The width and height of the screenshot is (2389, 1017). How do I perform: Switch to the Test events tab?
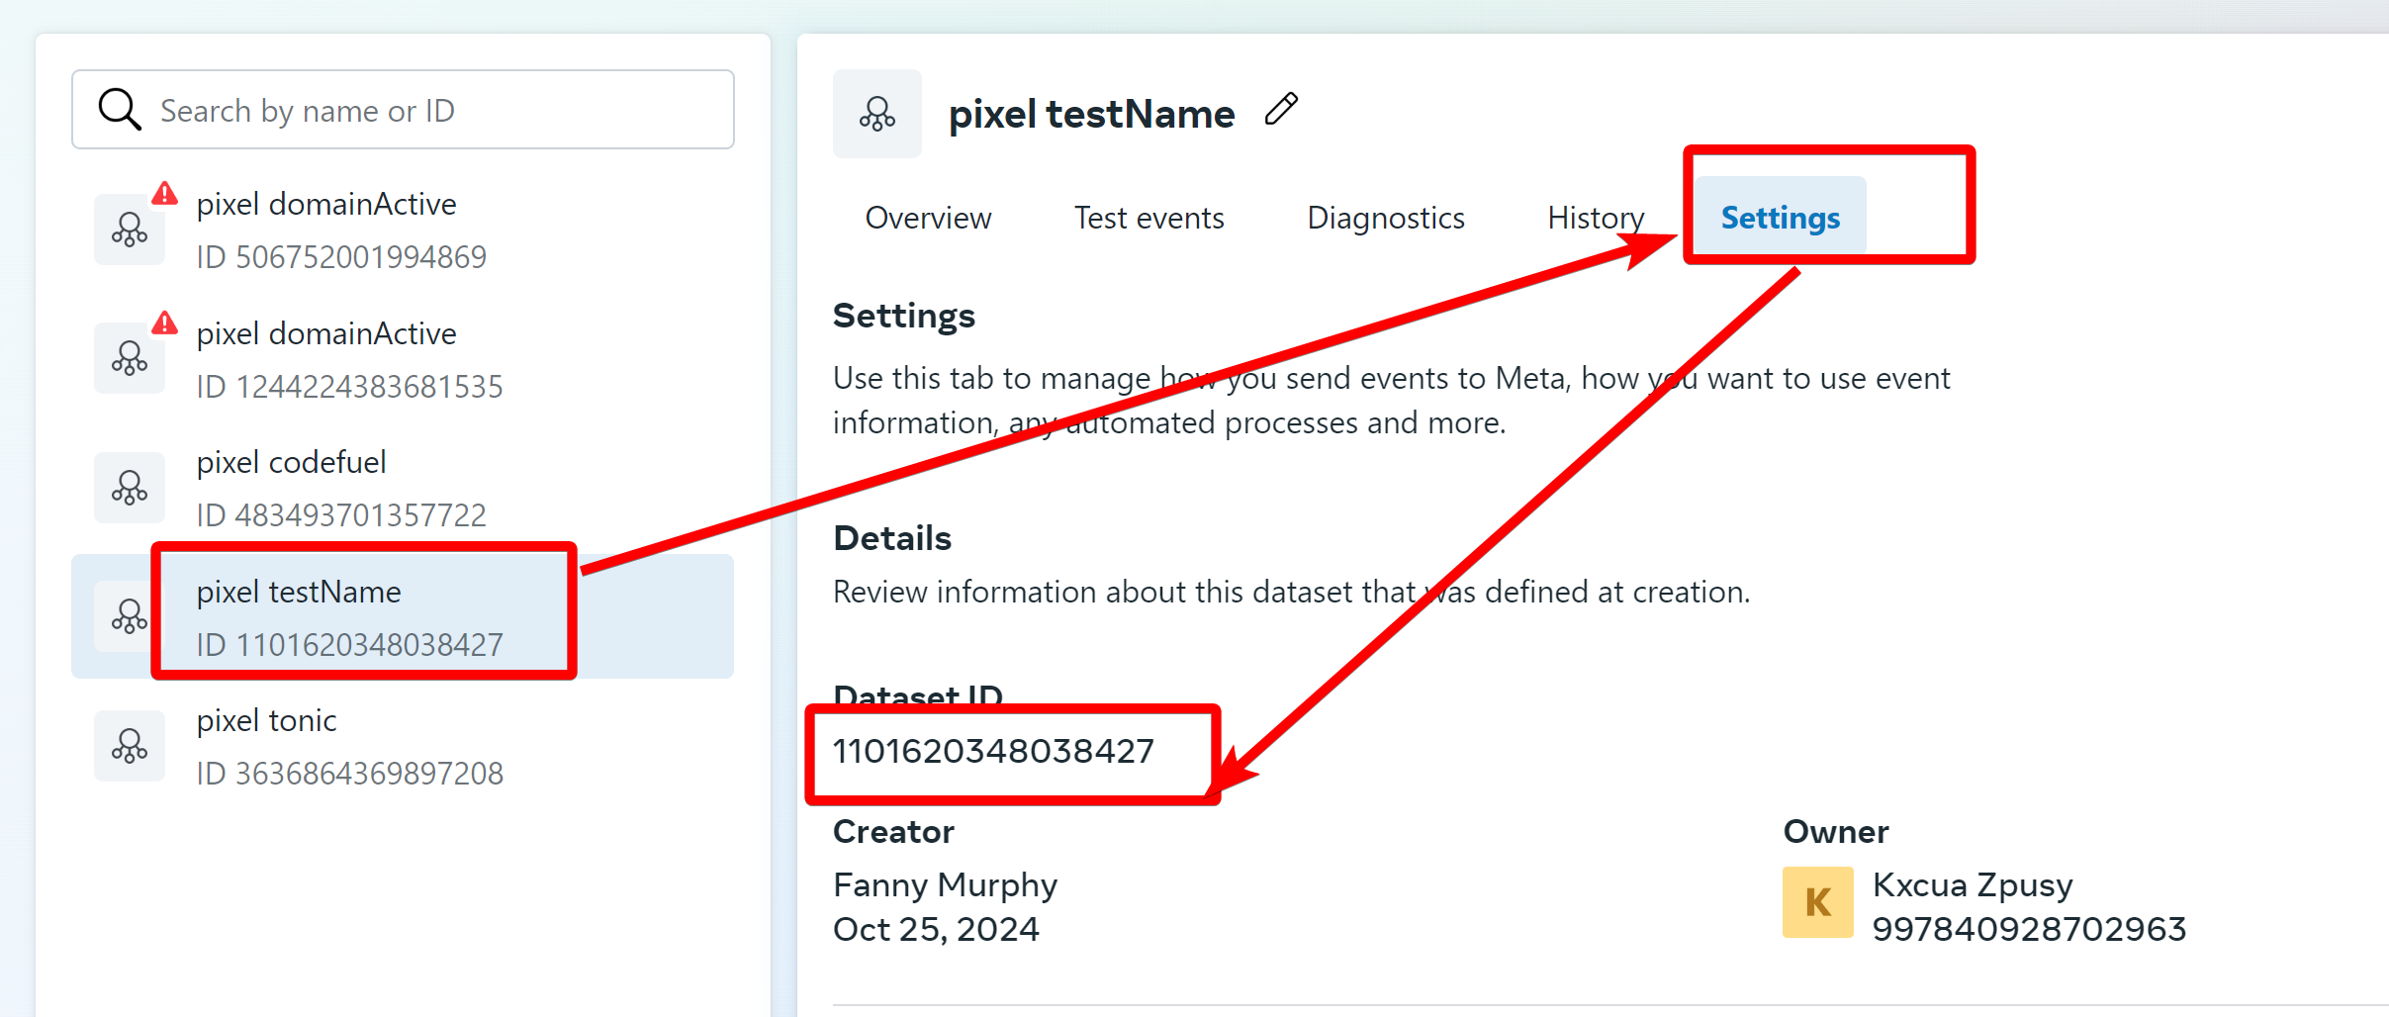click(1149, 218)
